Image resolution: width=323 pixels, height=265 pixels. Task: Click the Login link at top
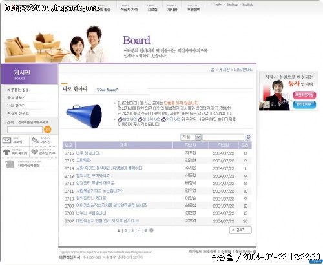click(217, 5)
